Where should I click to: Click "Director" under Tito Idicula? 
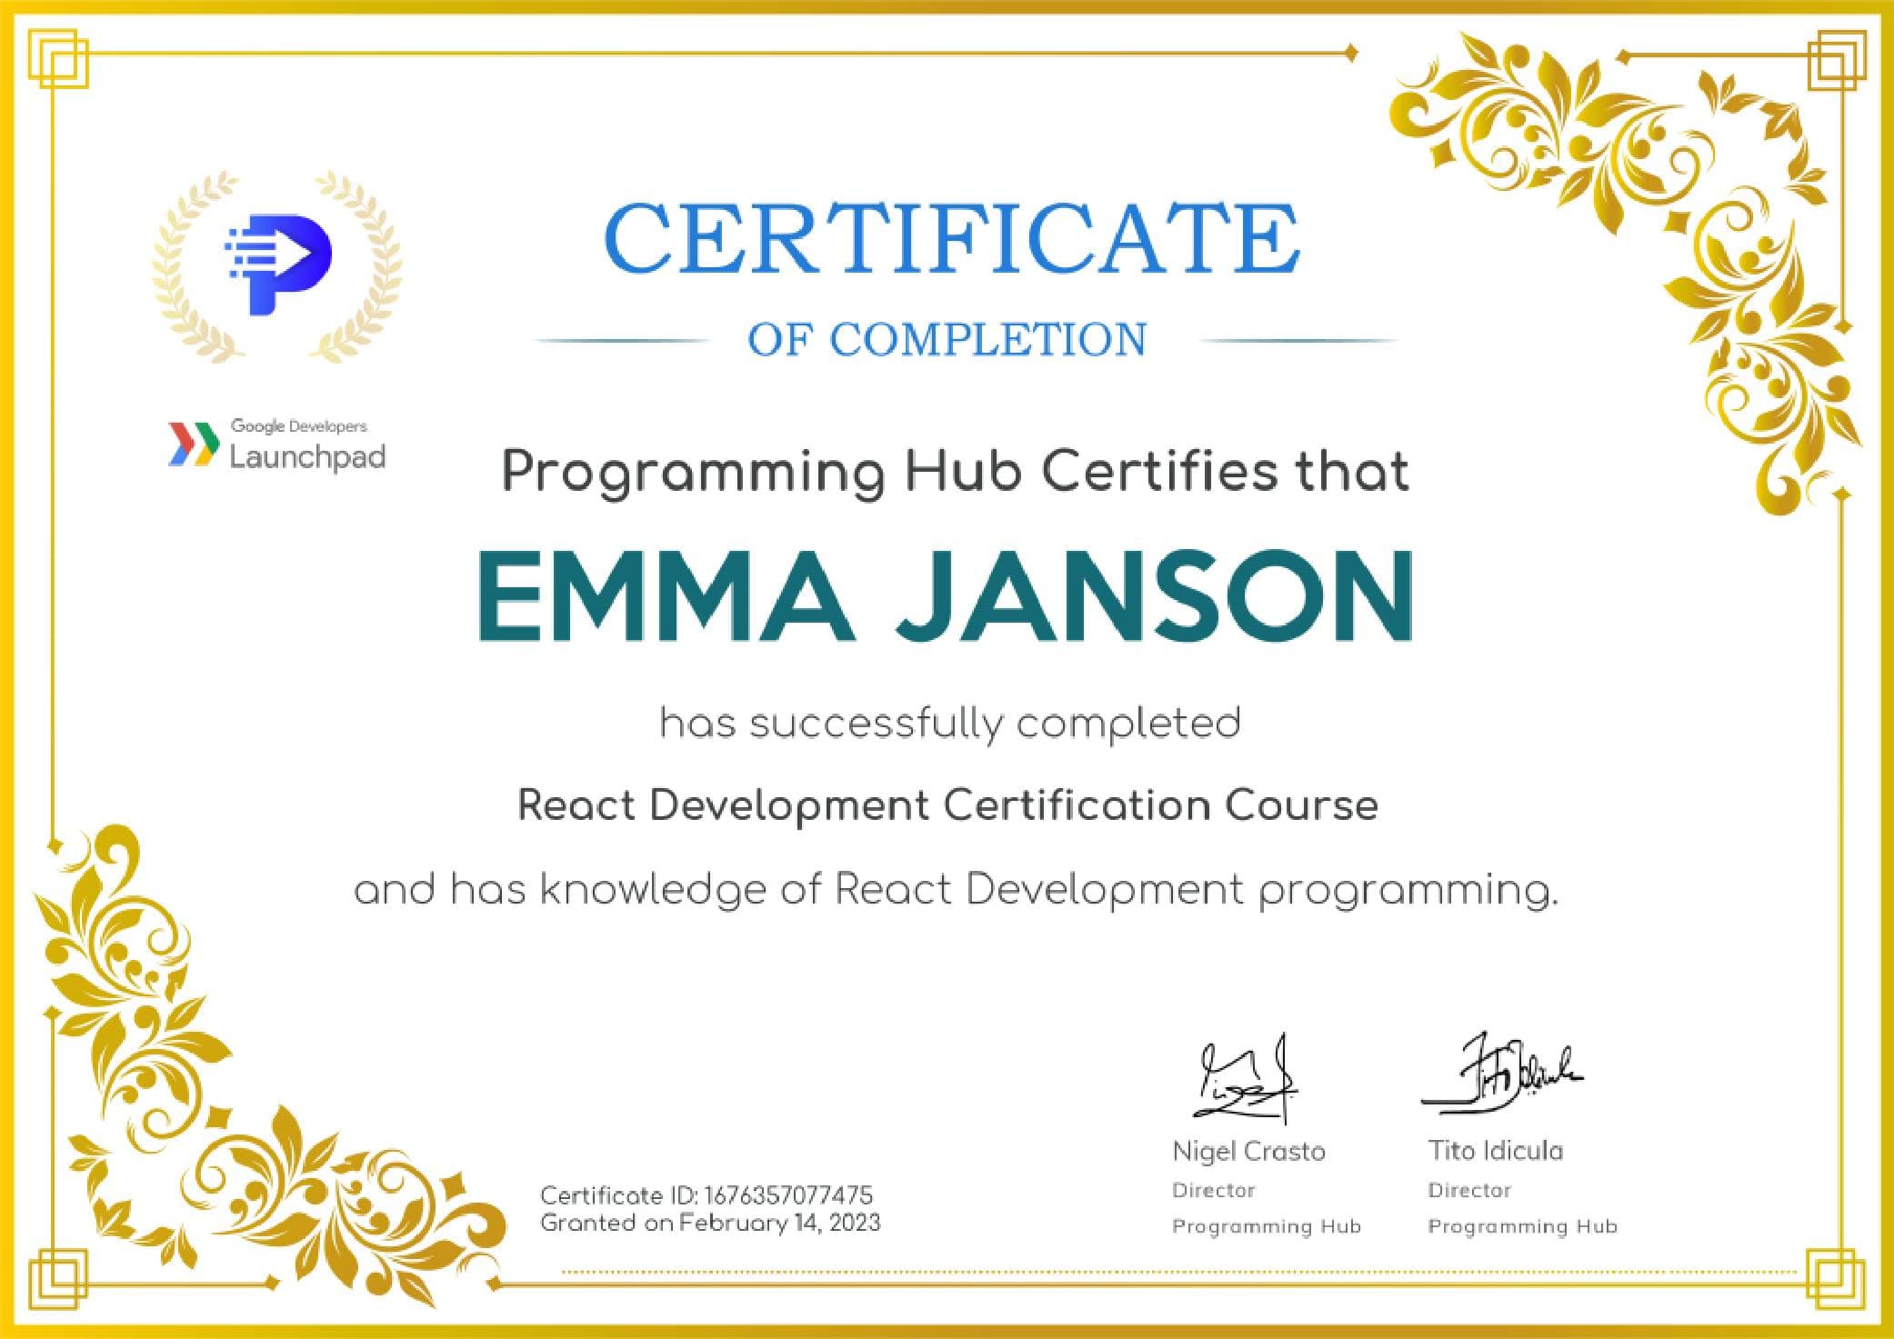[1469, 1190]
